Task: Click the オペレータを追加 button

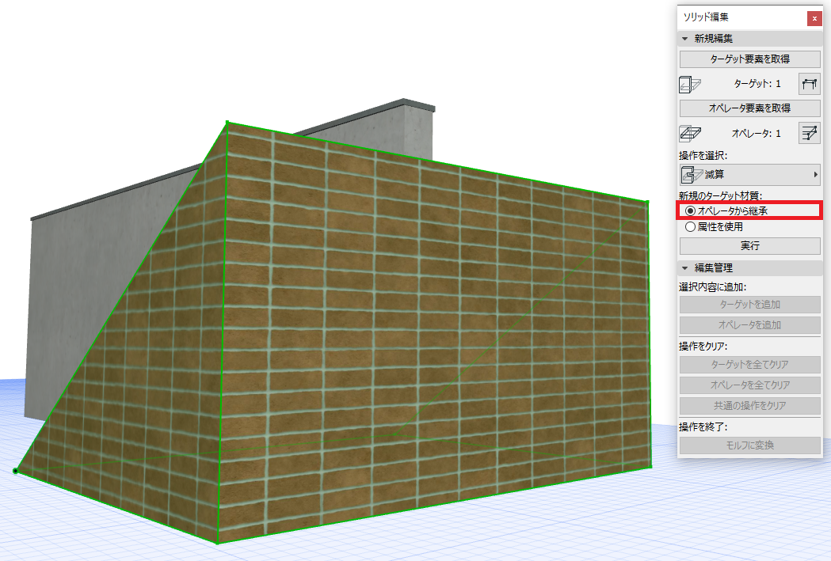Action: (750, 325)
